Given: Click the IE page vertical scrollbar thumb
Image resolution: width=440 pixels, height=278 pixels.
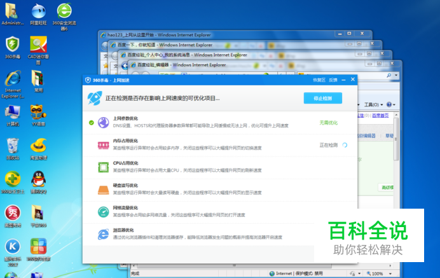Looking at the screenshot, I should pyautogui.click(x=396, y=139).
